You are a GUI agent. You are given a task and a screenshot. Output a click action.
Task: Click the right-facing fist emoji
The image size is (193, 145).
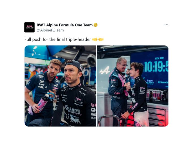101,39
